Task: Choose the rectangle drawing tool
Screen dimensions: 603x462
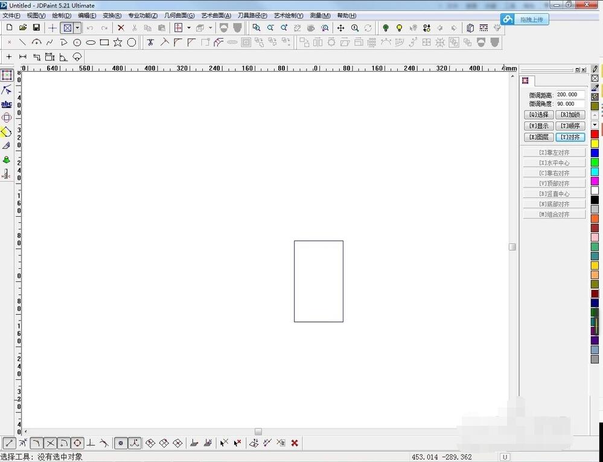Action: pos(104,42)
